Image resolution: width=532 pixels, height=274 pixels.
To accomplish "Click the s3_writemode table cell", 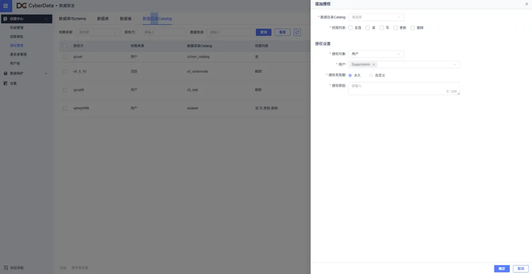I will point(198,72).
